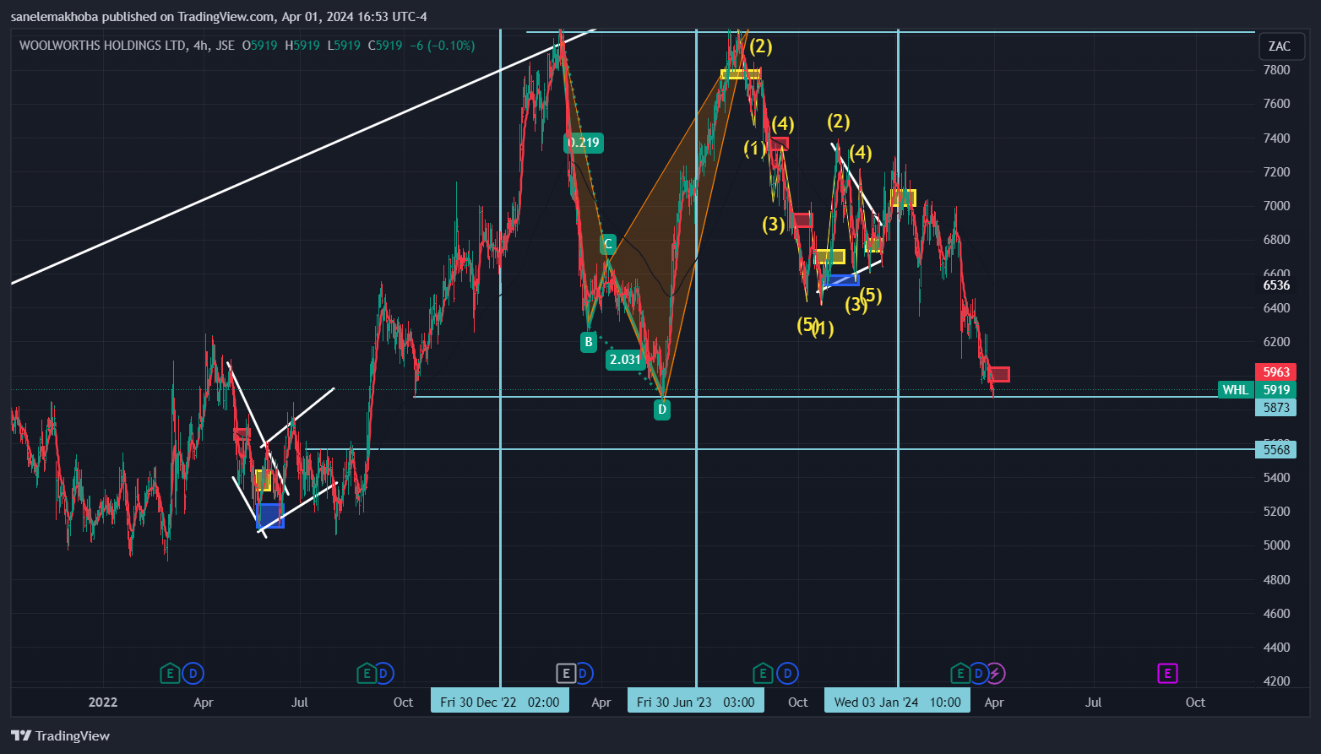The image size is (1321, 754).
Task: Click the 5568 horizontal line price label
Action: click(1276, 450)
